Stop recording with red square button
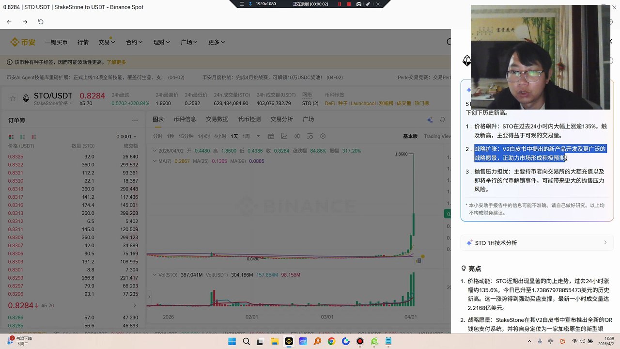This screenshot has height=349, width=620. (349, 4)
